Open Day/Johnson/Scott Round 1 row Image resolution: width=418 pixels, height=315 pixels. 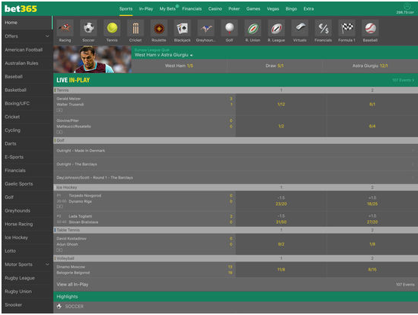tap(235, 178)
